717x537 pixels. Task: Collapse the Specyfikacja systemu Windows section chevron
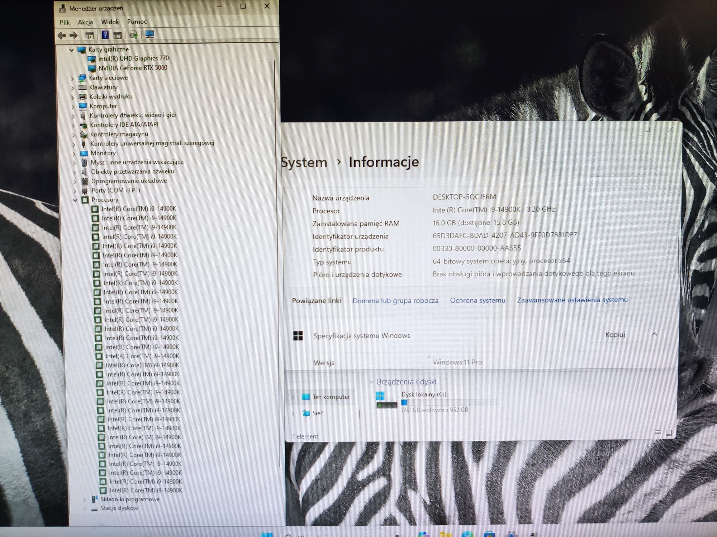(x=654, y=334)
